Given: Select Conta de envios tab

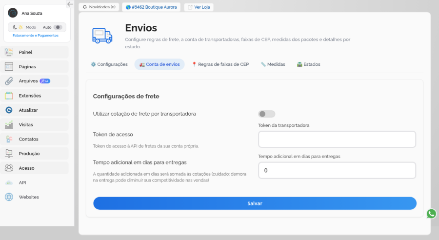Looking at the screenshot, I should pos(160,64).
